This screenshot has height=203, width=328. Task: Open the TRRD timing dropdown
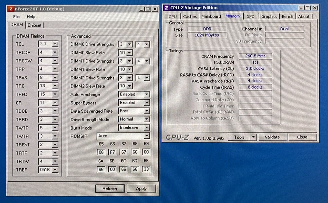[x=48, y=120]
